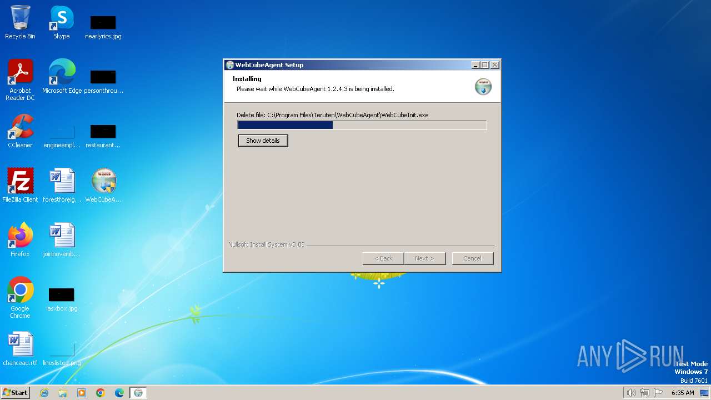The height and width of the screenshot is (400, 711).
Task: Select the restaurant... desktop file
Action: point(103,136)
